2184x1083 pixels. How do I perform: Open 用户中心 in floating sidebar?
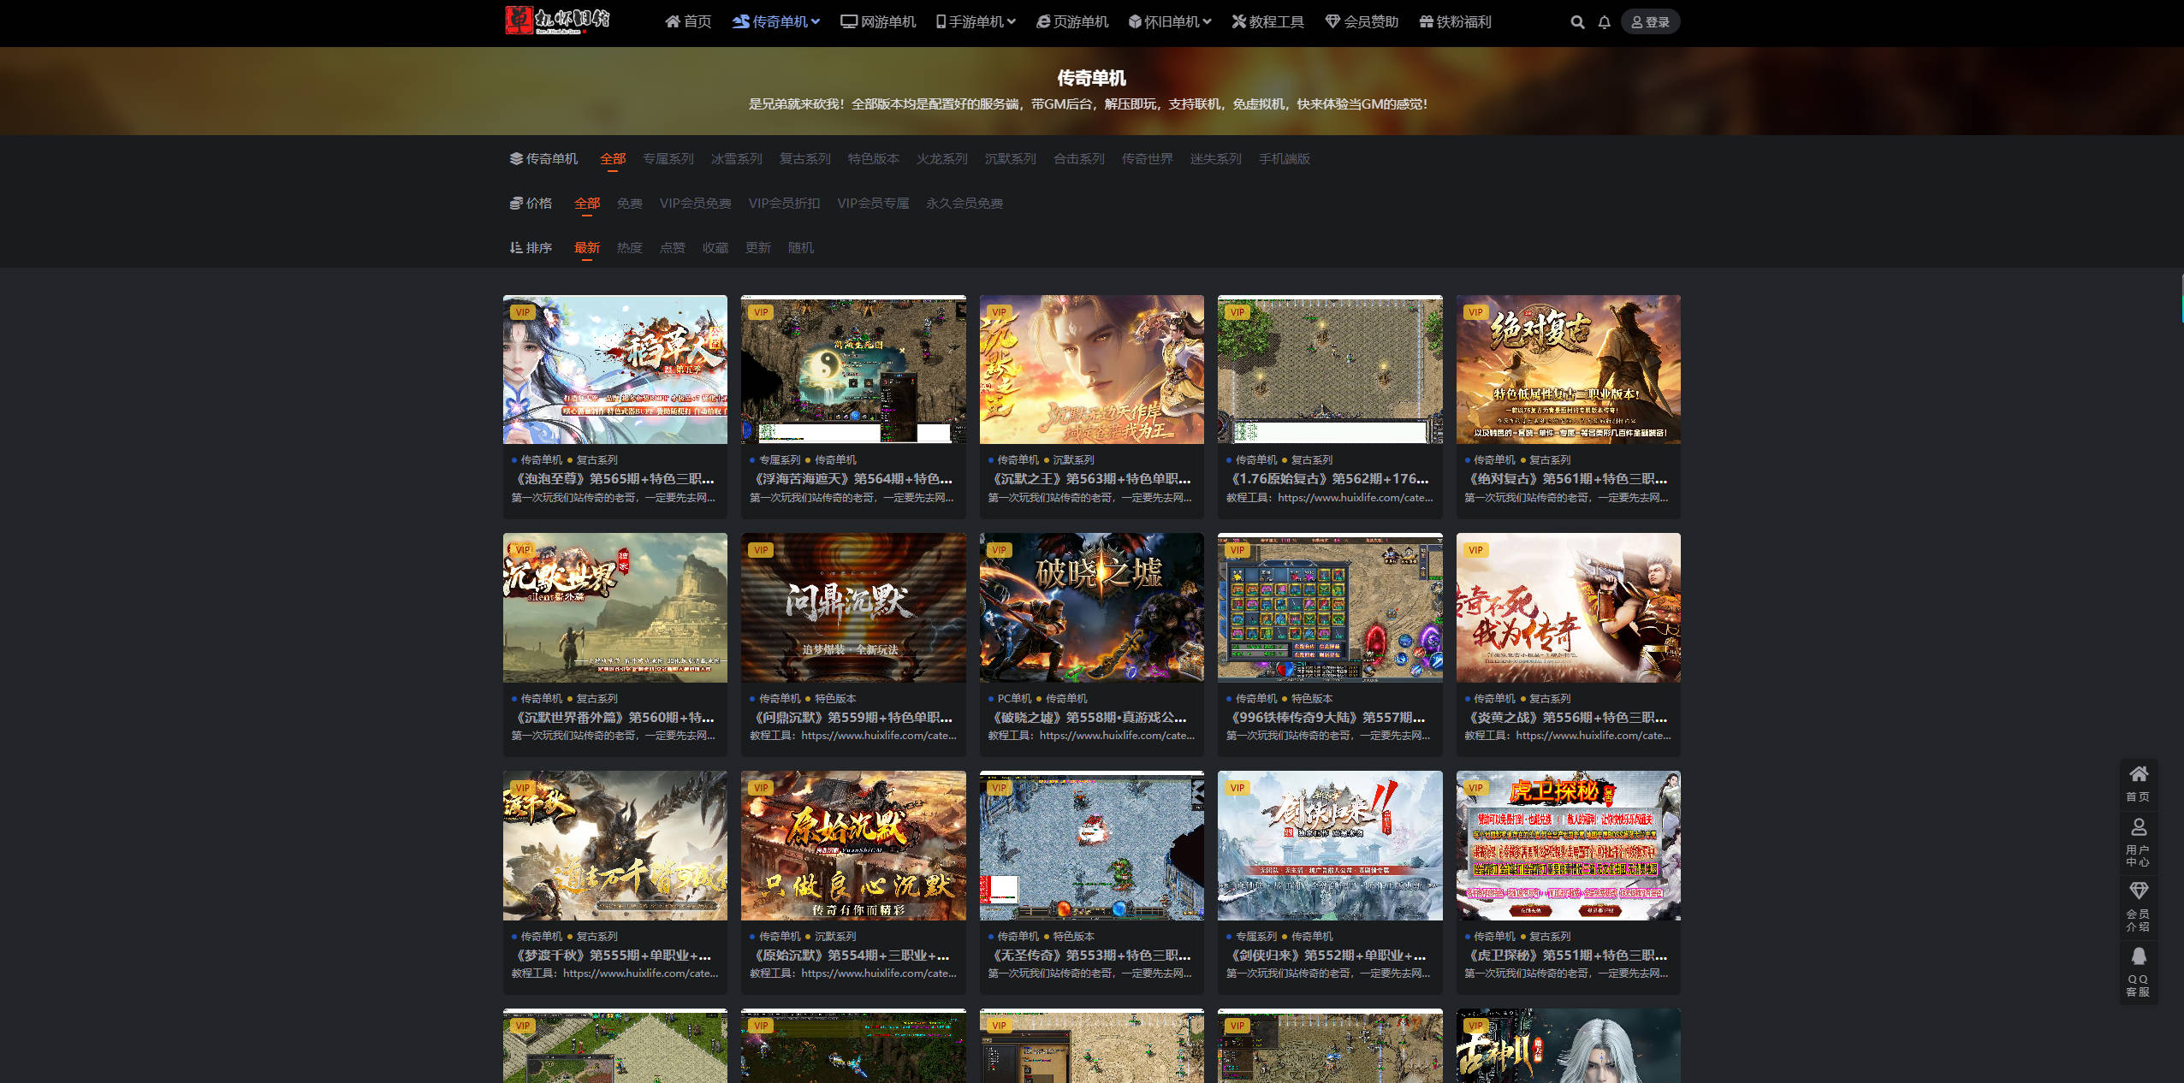point(2138,842)
